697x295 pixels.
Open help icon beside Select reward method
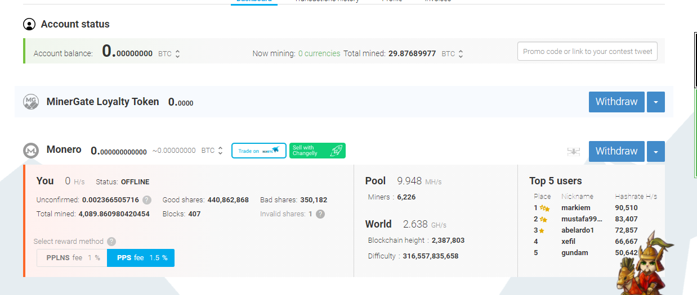click(x=111, y=242)
